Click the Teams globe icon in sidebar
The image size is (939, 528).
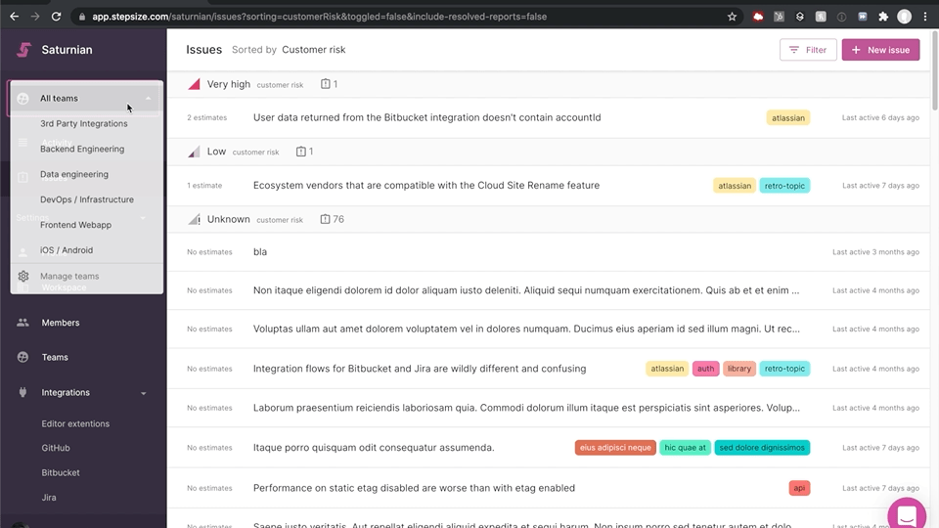pos(23,358)
